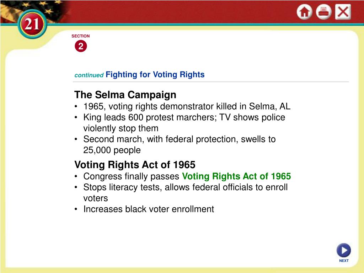
Task: Select the Stops literacy tests bullet
Action: 181,192
